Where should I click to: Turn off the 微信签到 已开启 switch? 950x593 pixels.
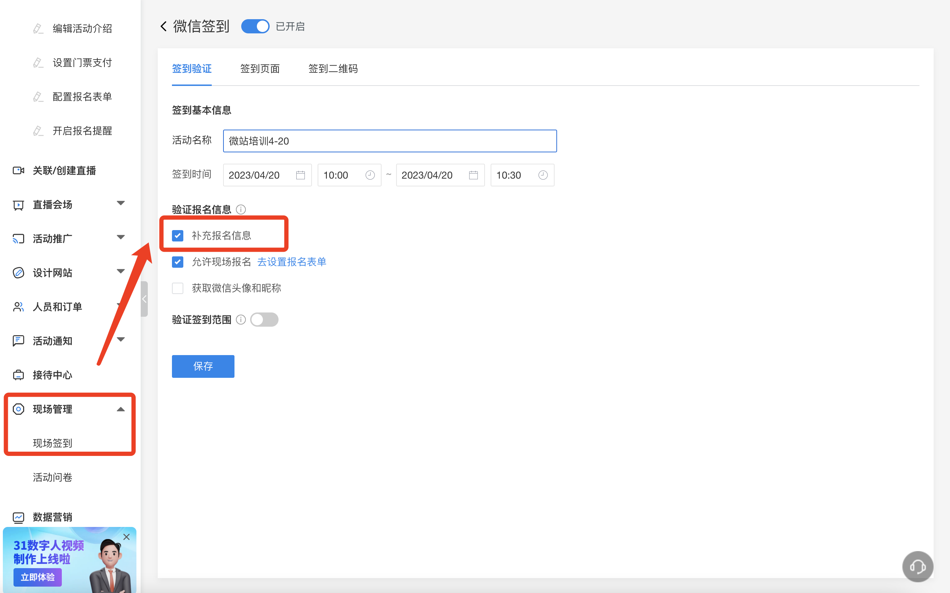point(255,26)
